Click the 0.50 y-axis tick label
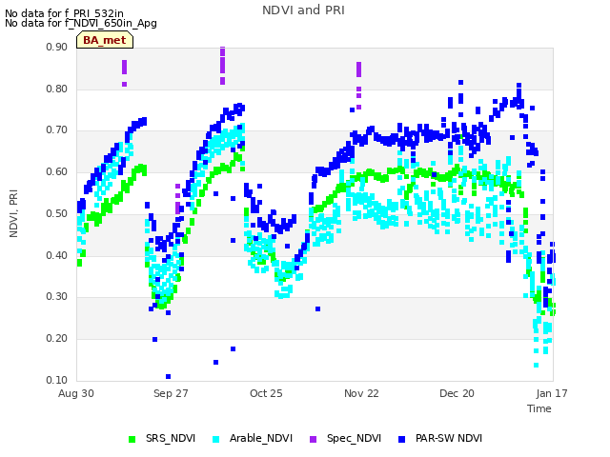 (57, 213)
